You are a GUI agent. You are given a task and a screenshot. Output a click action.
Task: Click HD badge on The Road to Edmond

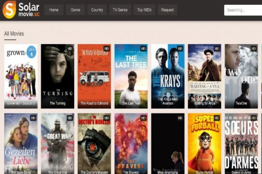106,49
